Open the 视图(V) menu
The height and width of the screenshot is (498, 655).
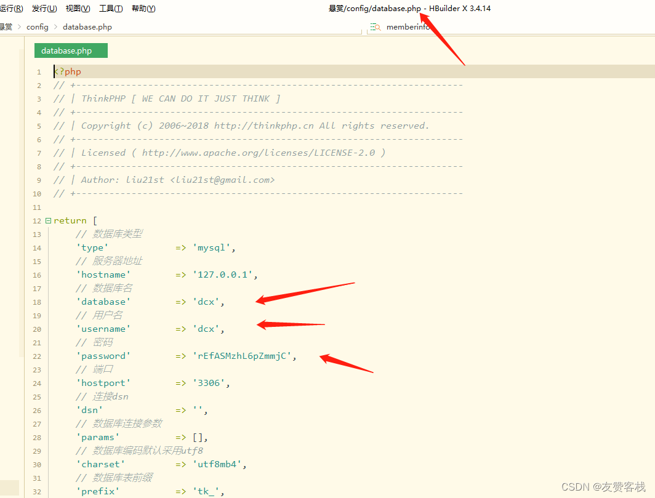tap(78, 9)
